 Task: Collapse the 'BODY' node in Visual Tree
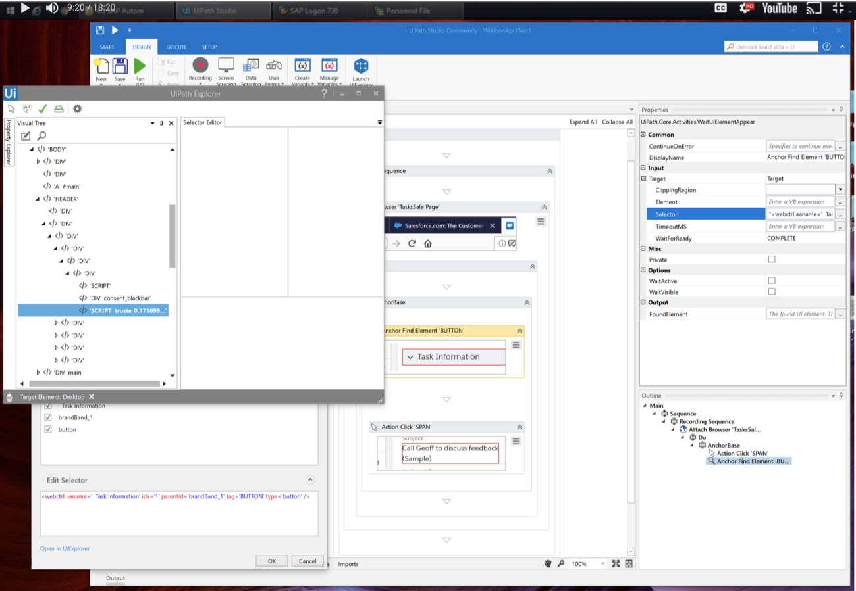click(x=32, y=149)
